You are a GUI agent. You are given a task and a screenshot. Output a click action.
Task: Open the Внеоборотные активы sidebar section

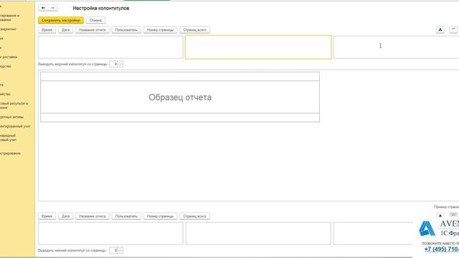tap(11, 117)
